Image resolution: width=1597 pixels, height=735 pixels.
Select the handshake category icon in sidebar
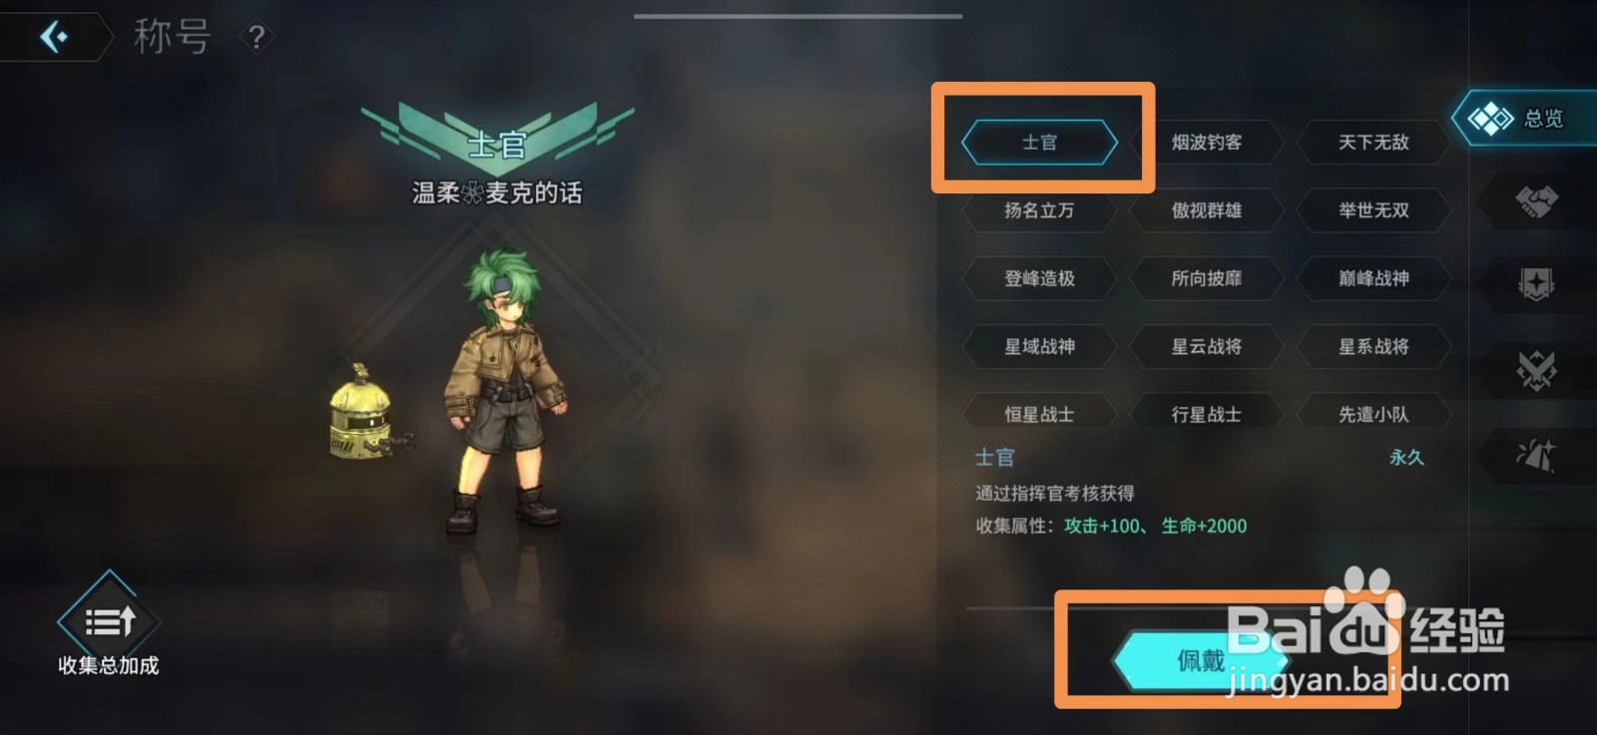tap(1536, 201)
